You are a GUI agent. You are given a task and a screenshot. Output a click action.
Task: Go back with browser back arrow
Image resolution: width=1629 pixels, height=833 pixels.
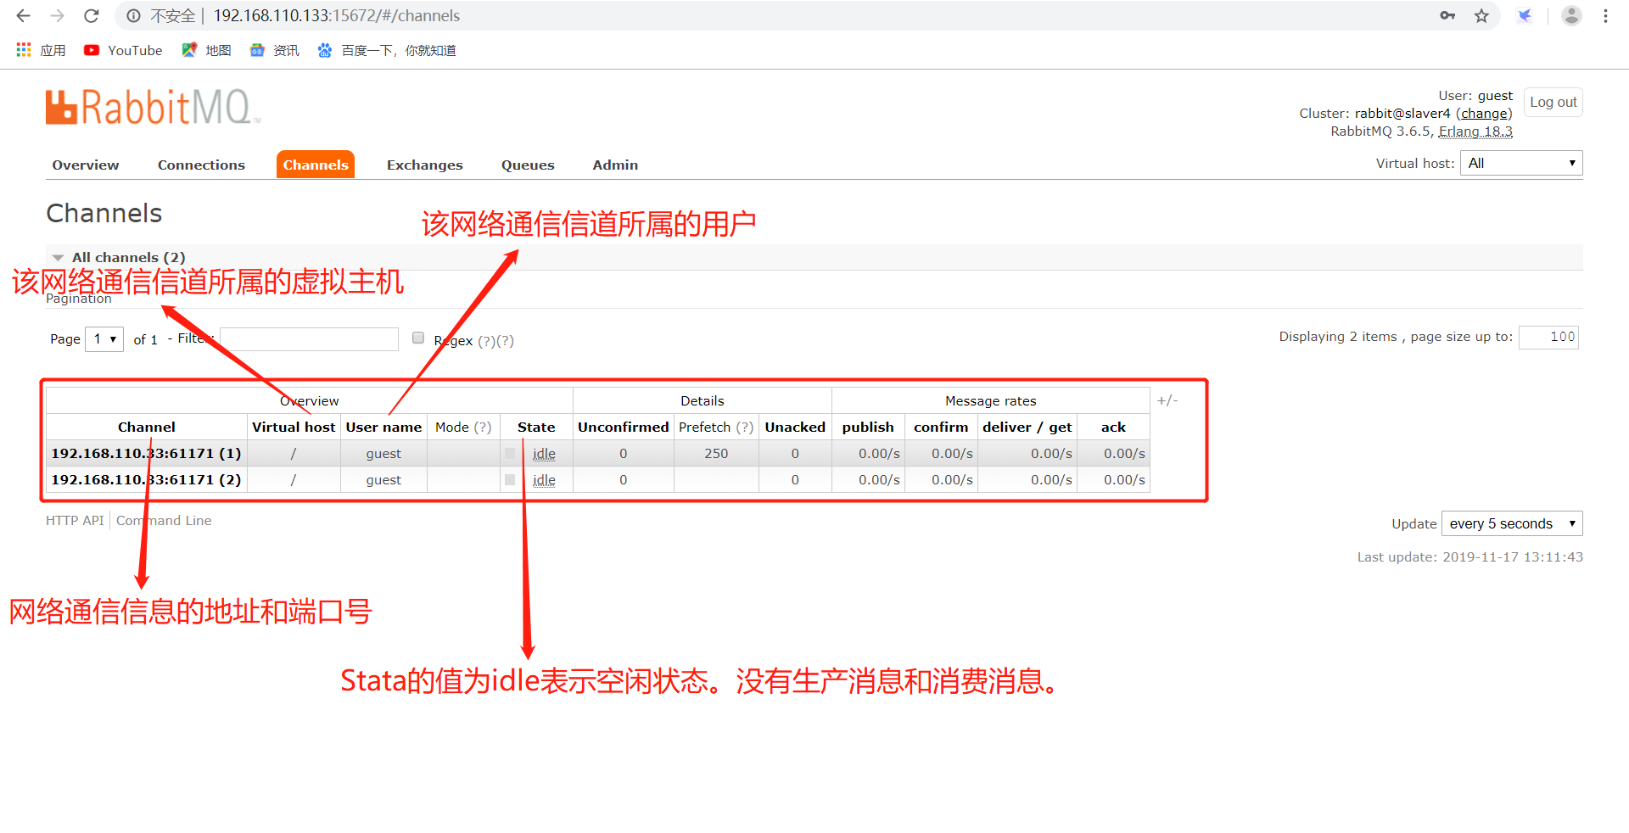click(23, 15)
